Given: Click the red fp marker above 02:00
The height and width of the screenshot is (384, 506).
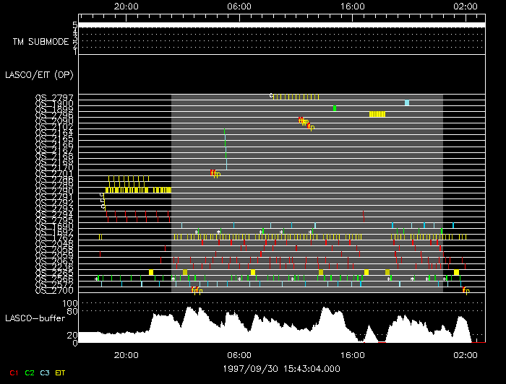Looking at the screenshot, I should coord(466,290).
